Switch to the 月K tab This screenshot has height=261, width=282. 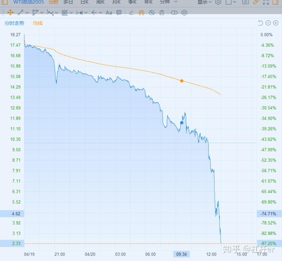click(x=116, y=2)
